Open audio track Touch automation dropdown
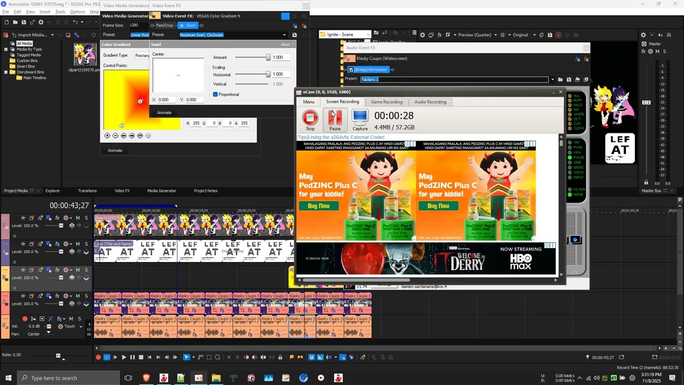684x385 pixels. 80,326
